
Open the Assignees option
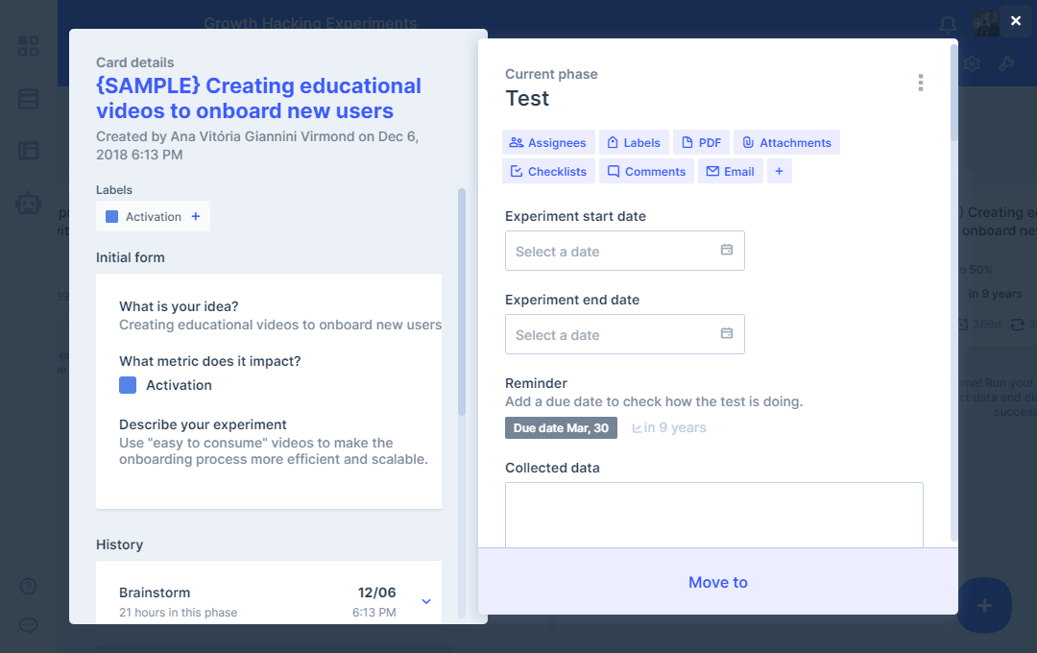click(548, 143)
